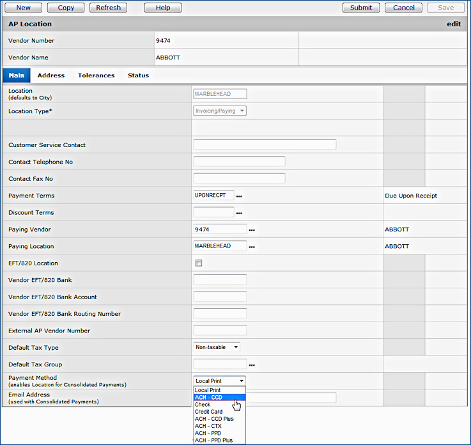The width and height of the screenshot is (471, 445).
Task: Open Payment Terms lookup ellipsis
Action: tap(239, 196)
